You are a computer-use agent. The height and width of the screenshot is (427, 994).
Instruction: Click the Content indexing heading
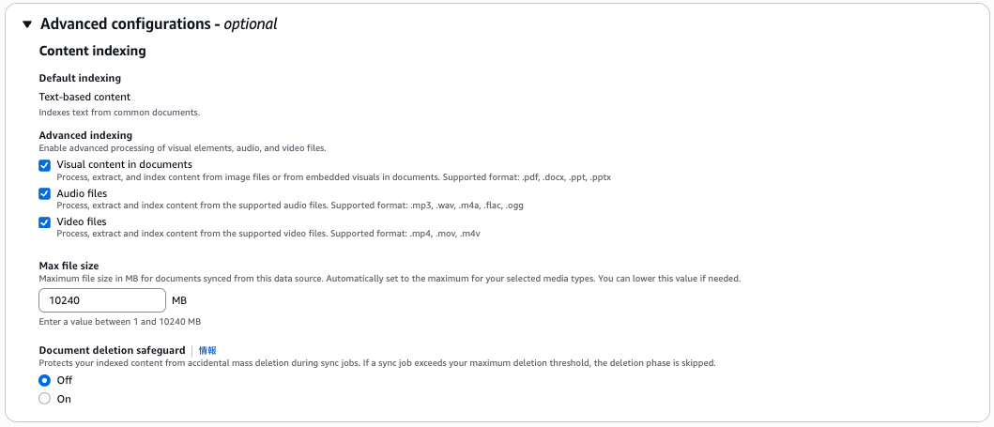tap(93, 51)
